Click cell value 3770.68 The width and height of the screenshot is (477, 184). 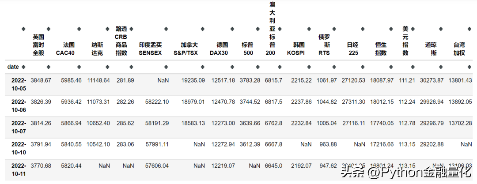tap(41, 166)
